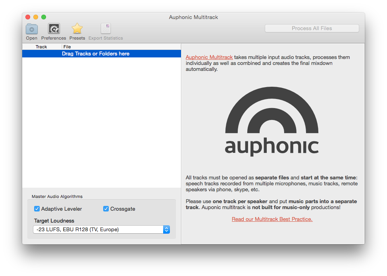387x276 pixels.
Task: Expand the Target Loudness dropdown
Action: click(x=166, y=229)
